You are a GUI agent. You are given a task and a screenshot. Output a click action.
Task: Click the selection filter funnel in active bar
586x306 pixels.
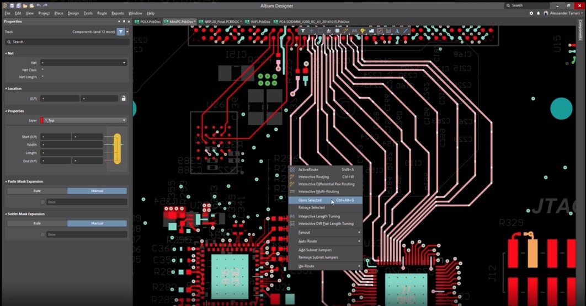[x=303, y=31]
